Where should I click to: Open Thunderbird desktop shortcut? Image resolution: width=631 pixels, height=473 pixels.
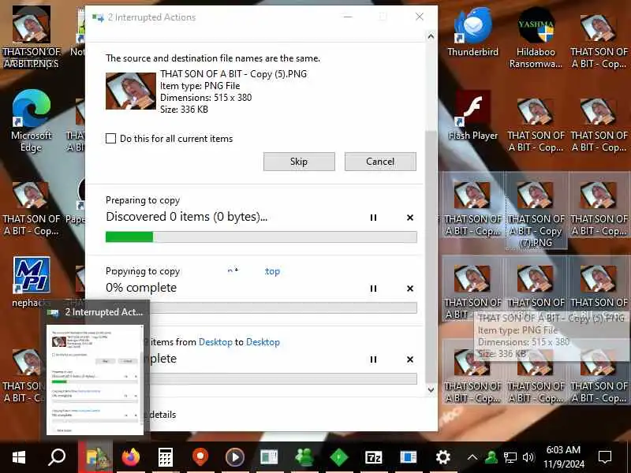click(472, 32)
